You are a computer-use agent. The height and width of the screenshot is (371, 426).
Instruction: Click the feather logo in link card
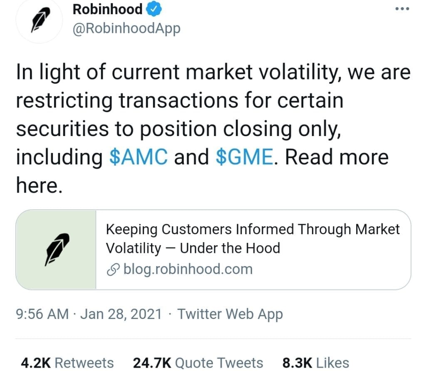click(x=56, y=250)
